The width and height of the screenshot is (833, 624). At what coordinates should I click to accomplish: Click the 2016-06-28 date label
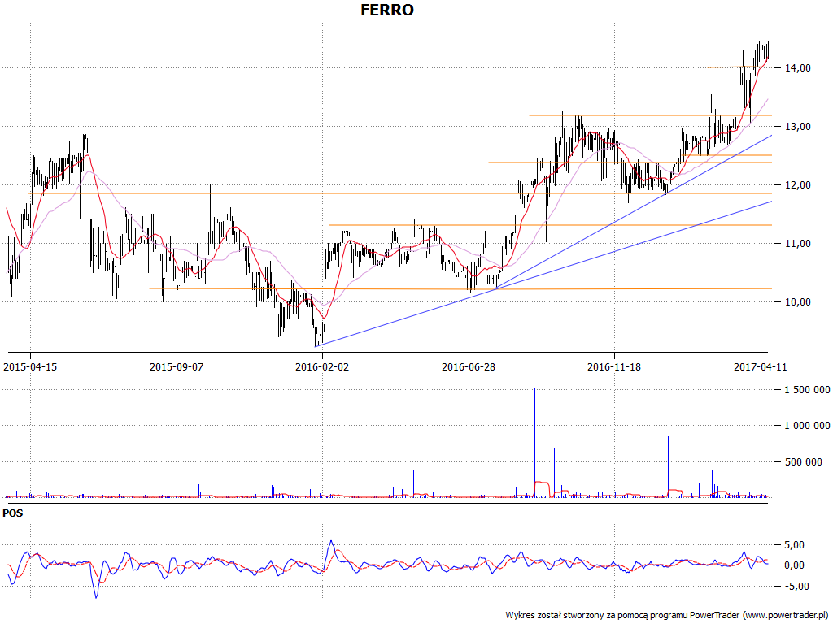pos(469,366)
